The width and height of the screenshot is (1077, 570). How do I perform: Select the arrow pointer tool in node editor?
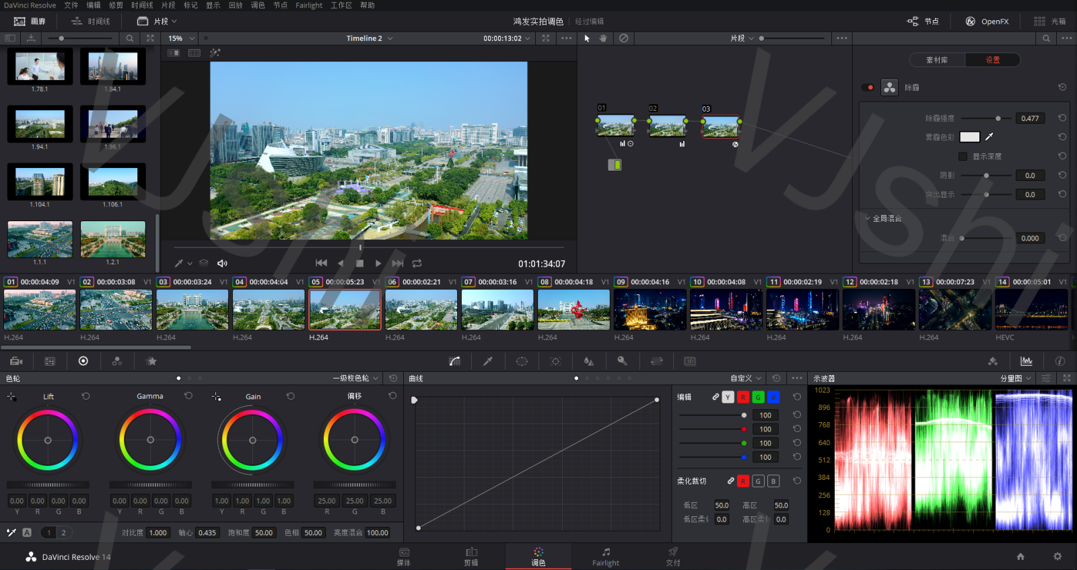coord(587,38)
